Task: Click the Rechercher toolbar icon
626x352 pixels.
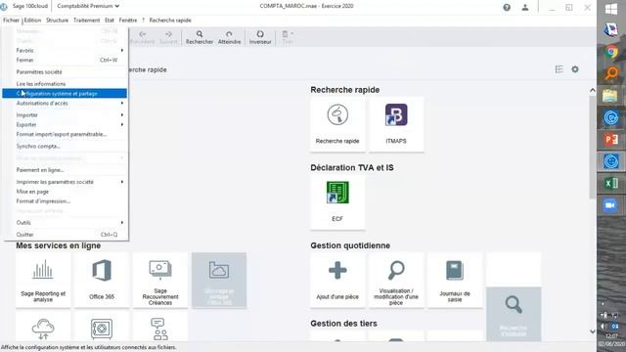Action: click(x=200, y=37)
